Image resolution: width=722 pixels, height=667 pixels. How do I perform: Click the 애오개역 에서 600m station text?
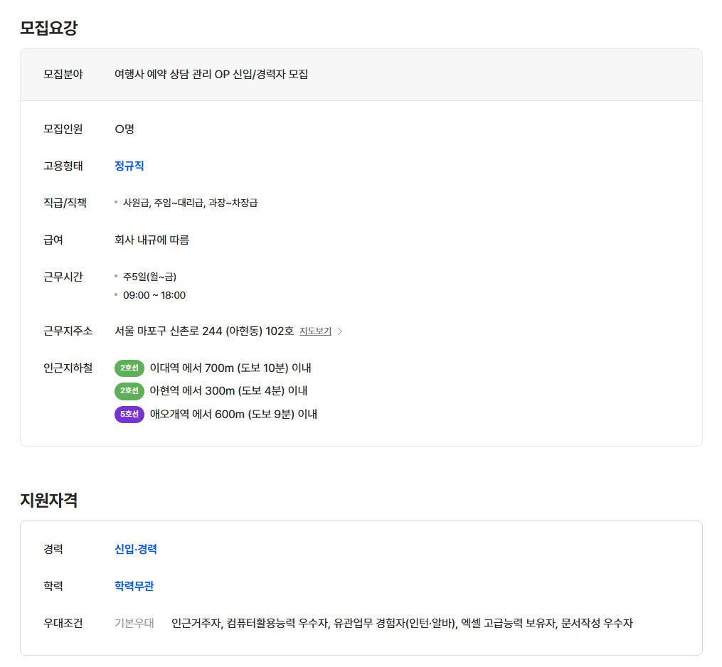(233, 414)
